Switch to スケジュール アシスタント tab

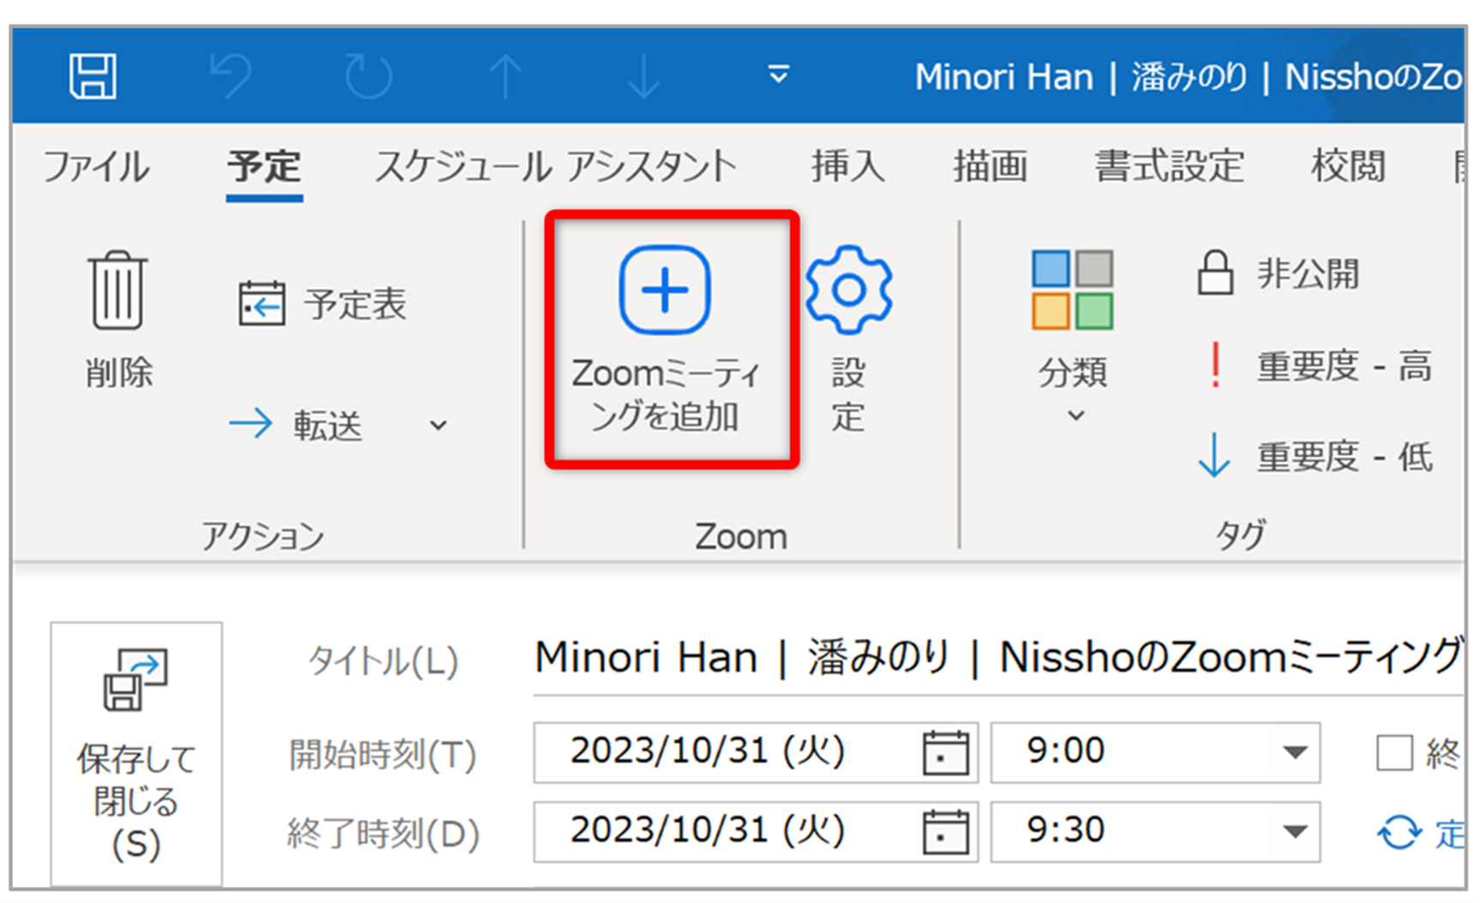[x=556, y=166]
